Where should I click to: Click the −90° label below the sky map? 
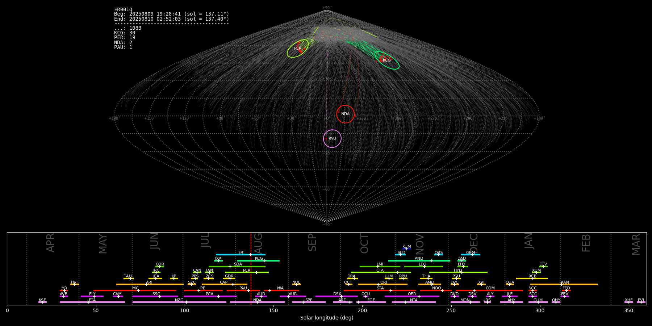pos(327,225)
